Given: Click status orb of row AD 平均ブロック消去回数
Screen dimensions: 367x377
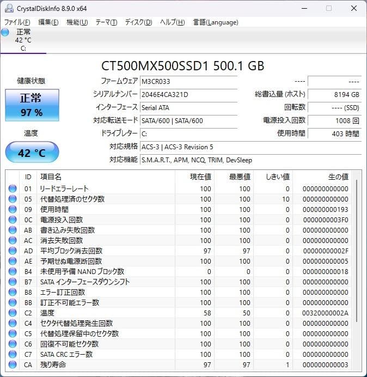Looking at the screenshot, I should (13, 251).
